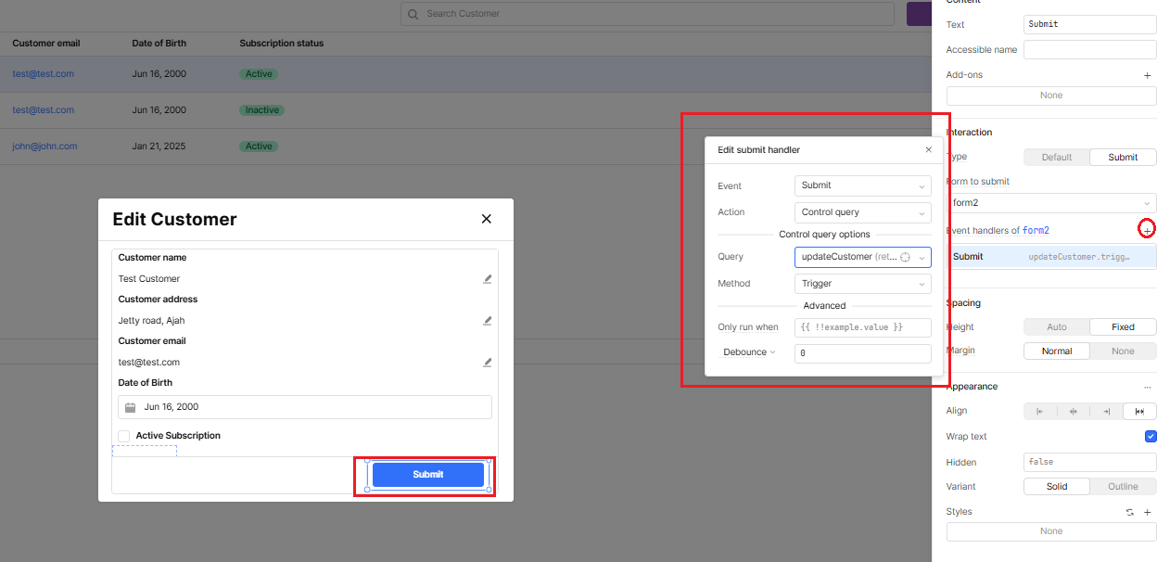Click the search magnifier icon
The height and width of the screenshot is (562, 1157).
pyautogui.click(x=413, y=14)
